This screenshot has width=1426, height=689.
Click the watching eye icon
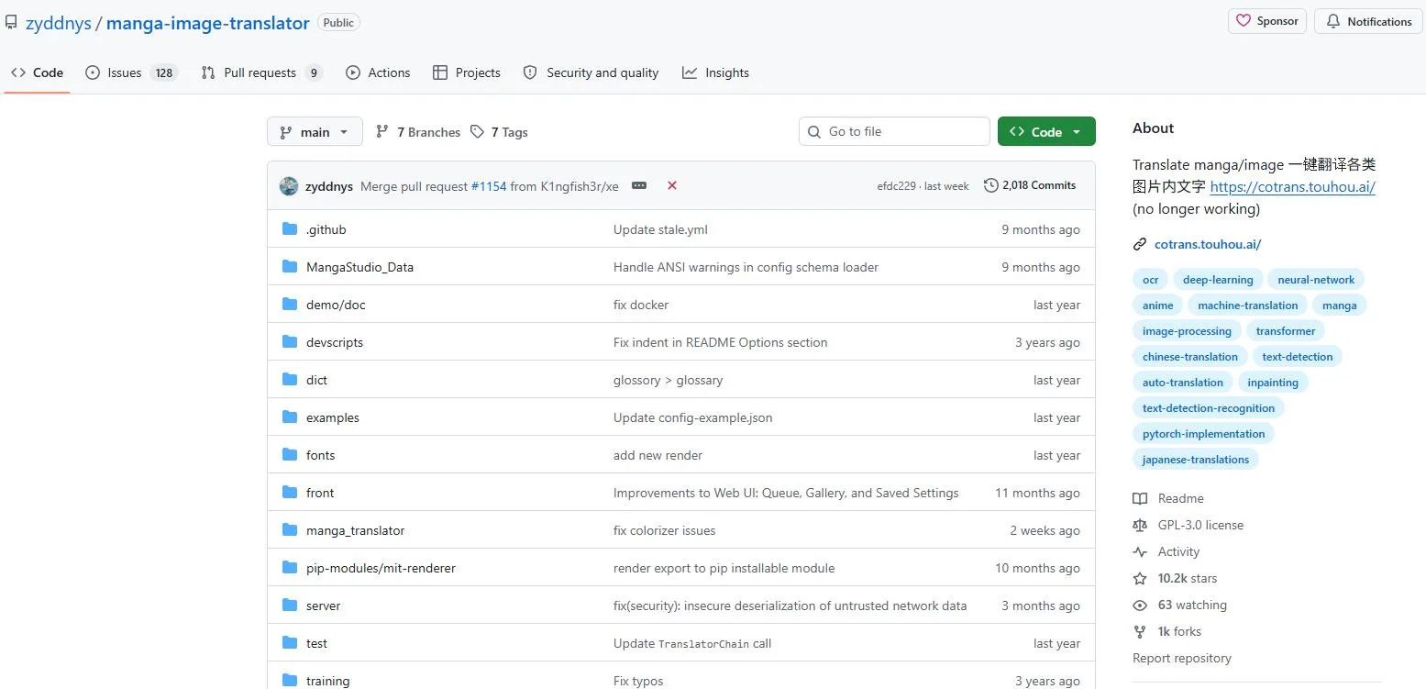coord(1140,606)
